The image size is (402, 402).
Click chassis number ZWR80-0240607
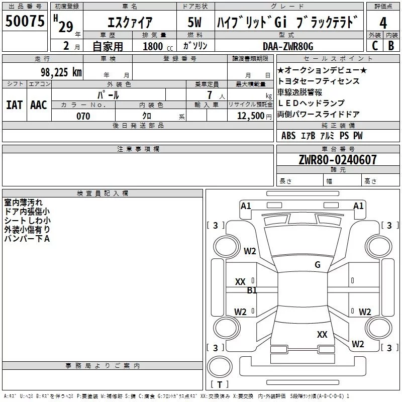[x=338, y=160]
